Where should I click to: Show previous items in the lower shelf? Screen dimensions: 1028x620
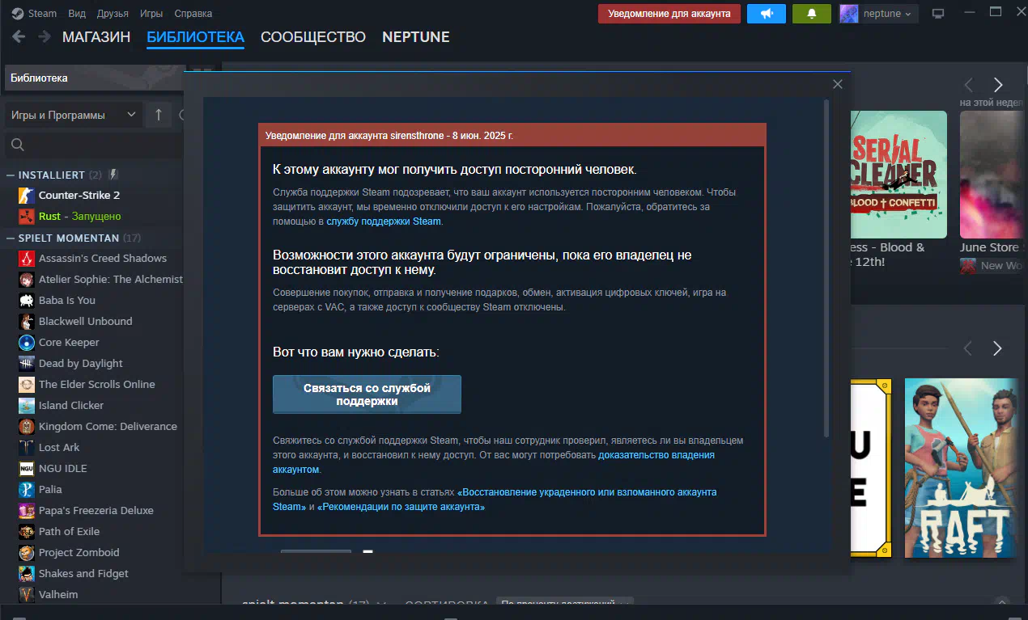tap(968, 348)
